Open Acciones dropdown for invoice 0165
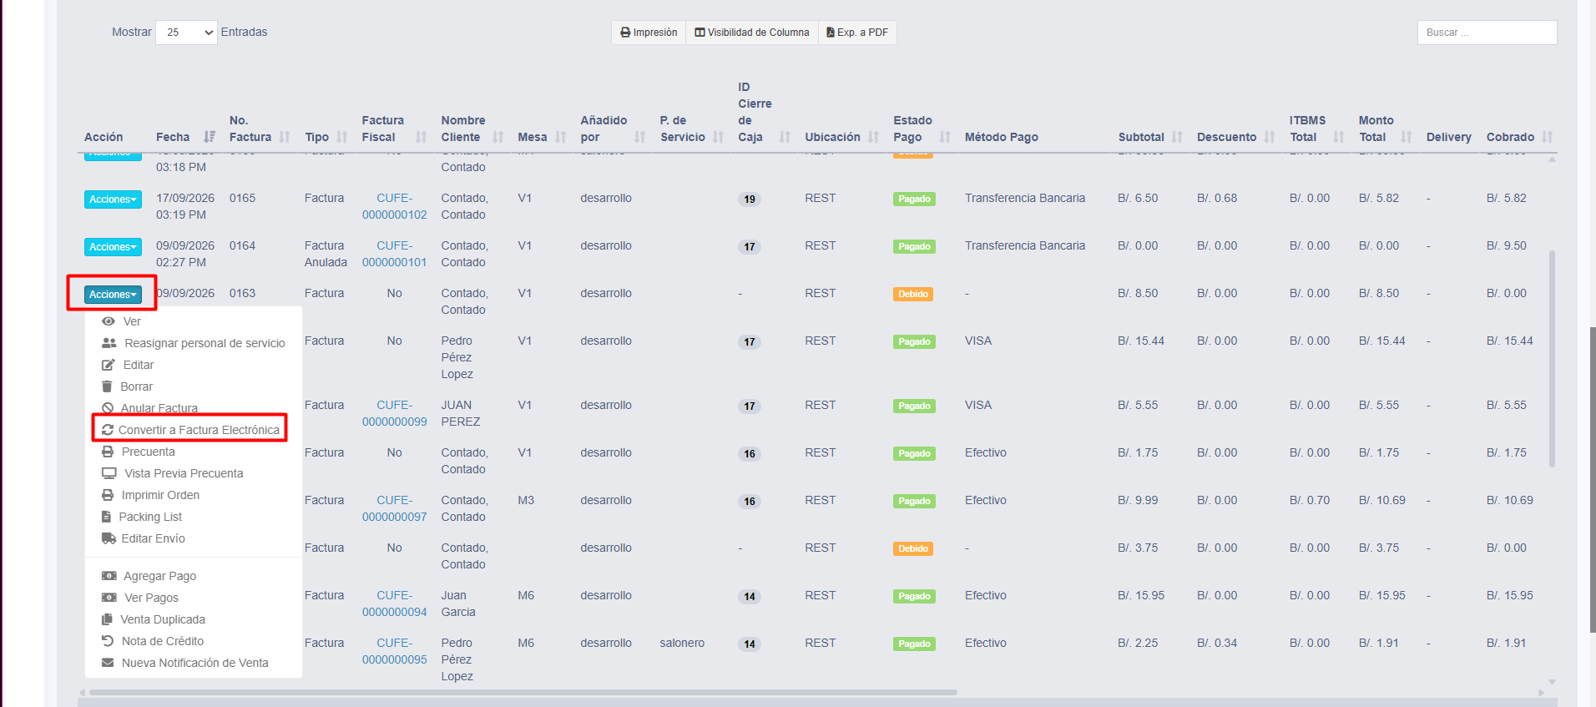This screenshot has width=1596, height=707. tap(113, 199)
